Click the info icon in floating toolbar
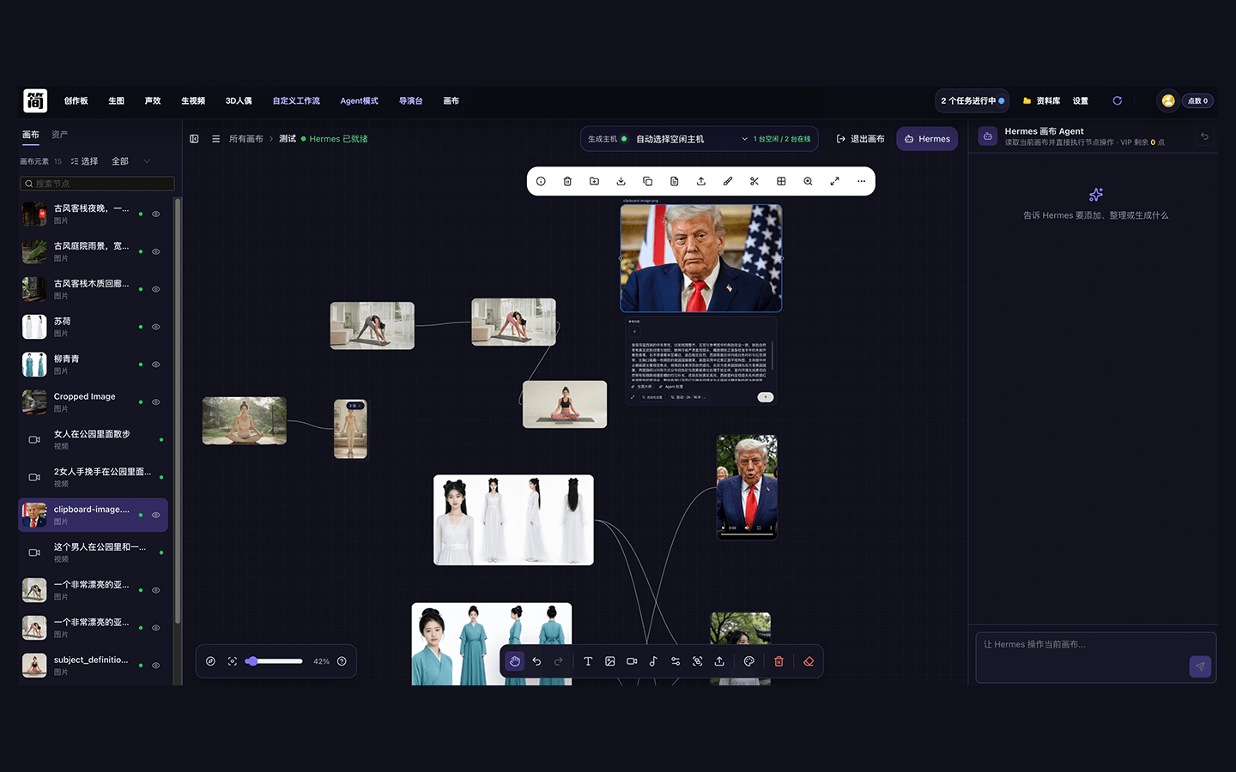This screenshot has width=1236, height=772. 541,182
